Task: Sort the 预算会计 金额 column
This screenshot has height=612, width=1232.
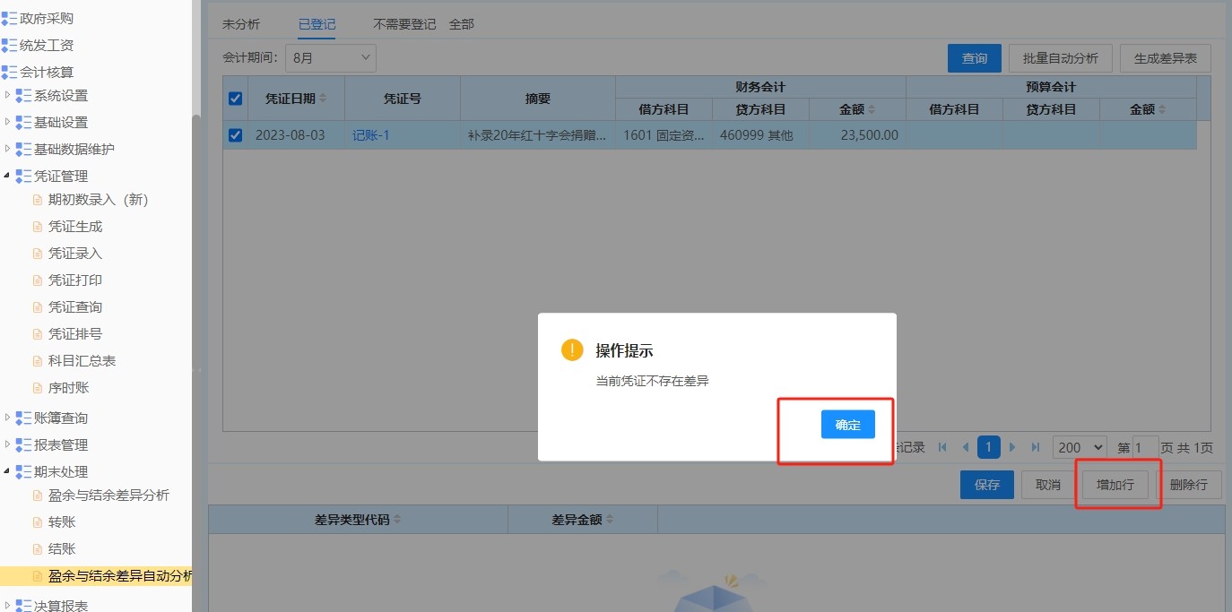Action: [x=1162, y=109]
